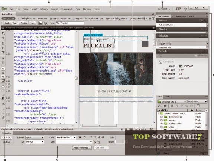This screenshot has height=161, width=214.
Task: Click the Open Documents icon in coding toolbar
Action: 3,33
